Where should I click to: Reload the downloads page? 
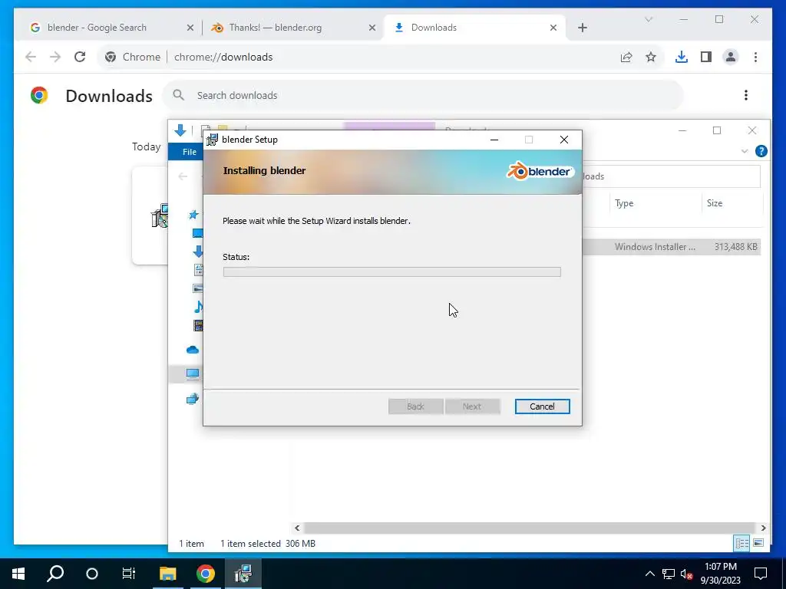pyautogui.click(x=80, y=57)
